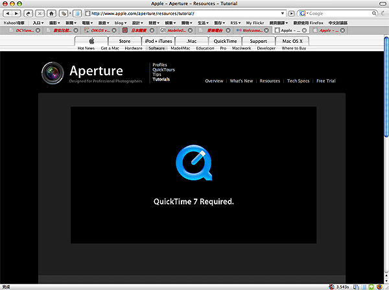Click the browser Back arrow button
This screenshot has height=290, width=389.
(7, 14)
